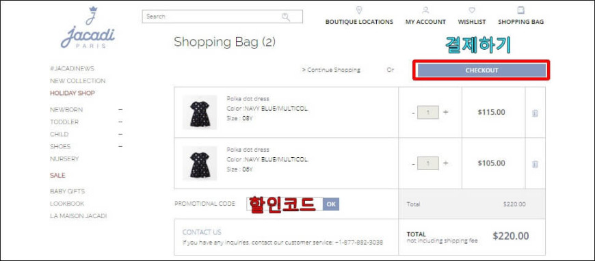Click thumbnail of size 08Y polka dot dress
This screenshot has width=595, height=261.
[200, 112]
